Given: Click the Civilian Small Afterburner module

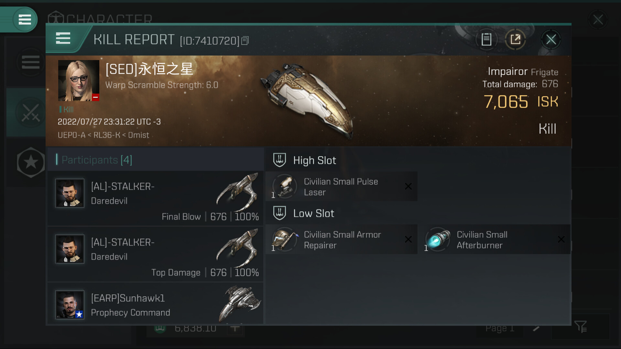Looking at the screenshot, I should pos(494,240).
